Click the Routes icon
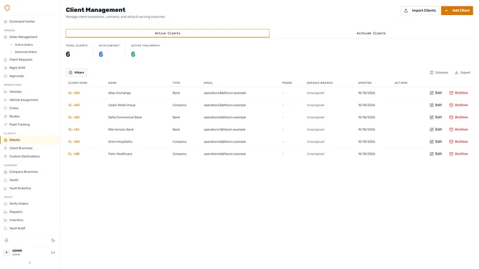This screenshot has width=479, height=269. (x=5, y=116)
